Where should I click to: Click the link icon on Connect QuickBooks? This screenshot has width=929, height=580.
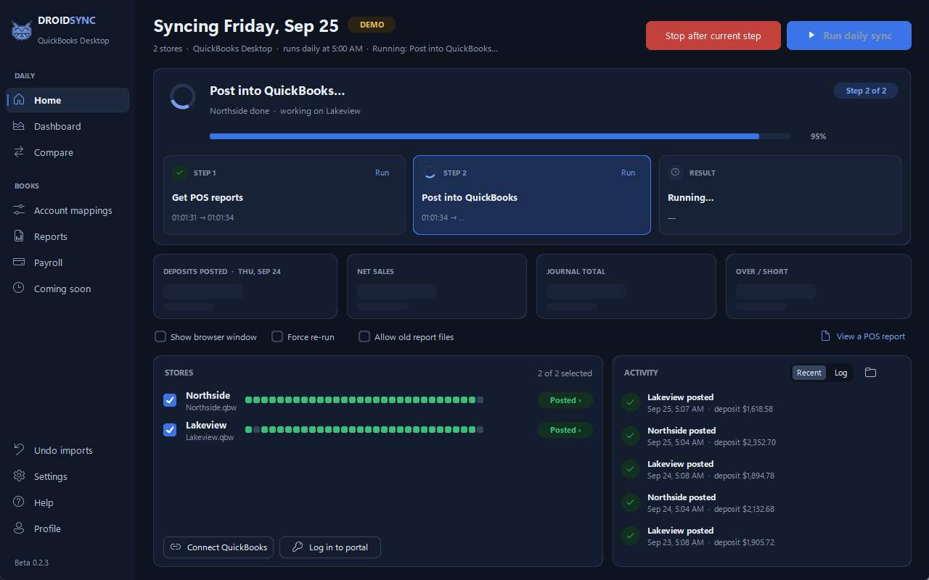tap(176, 547)
